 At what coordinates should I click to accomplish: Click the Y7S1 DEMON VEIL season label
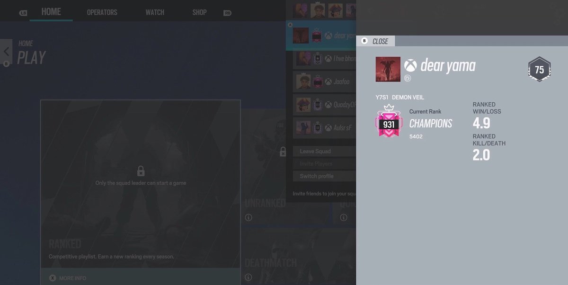click(400, 97)
